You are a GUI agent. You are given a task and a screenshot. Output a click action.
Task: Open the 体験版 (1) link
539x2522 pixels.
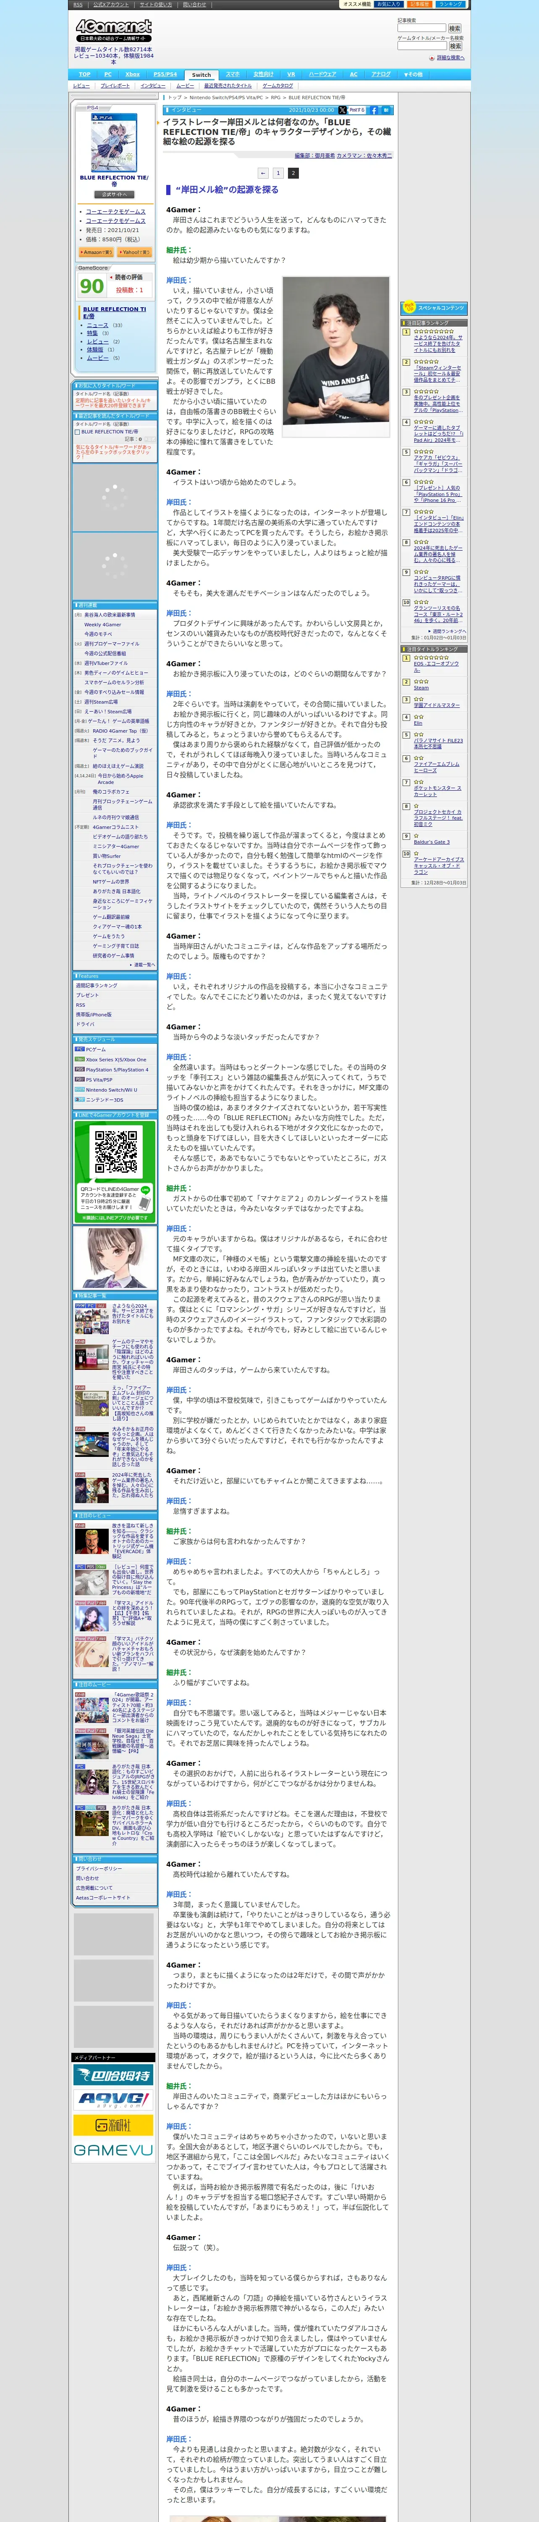pyautogui.click(x=95, y=350)
